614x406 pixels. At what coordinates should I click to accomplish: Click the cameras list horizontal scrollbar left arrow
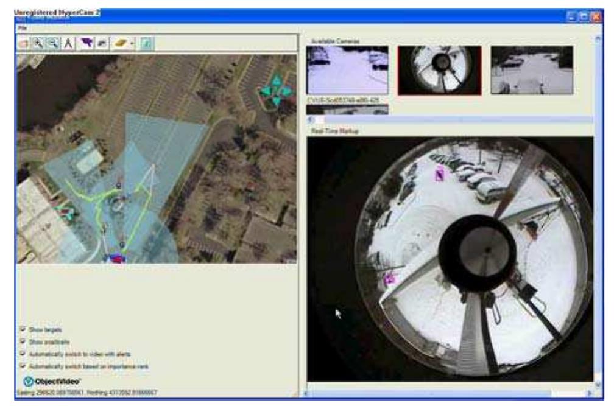311,120
